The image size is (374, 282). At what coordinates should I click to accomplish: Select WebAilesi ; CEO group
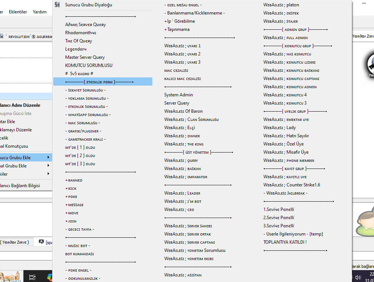(x=179, y=209)
